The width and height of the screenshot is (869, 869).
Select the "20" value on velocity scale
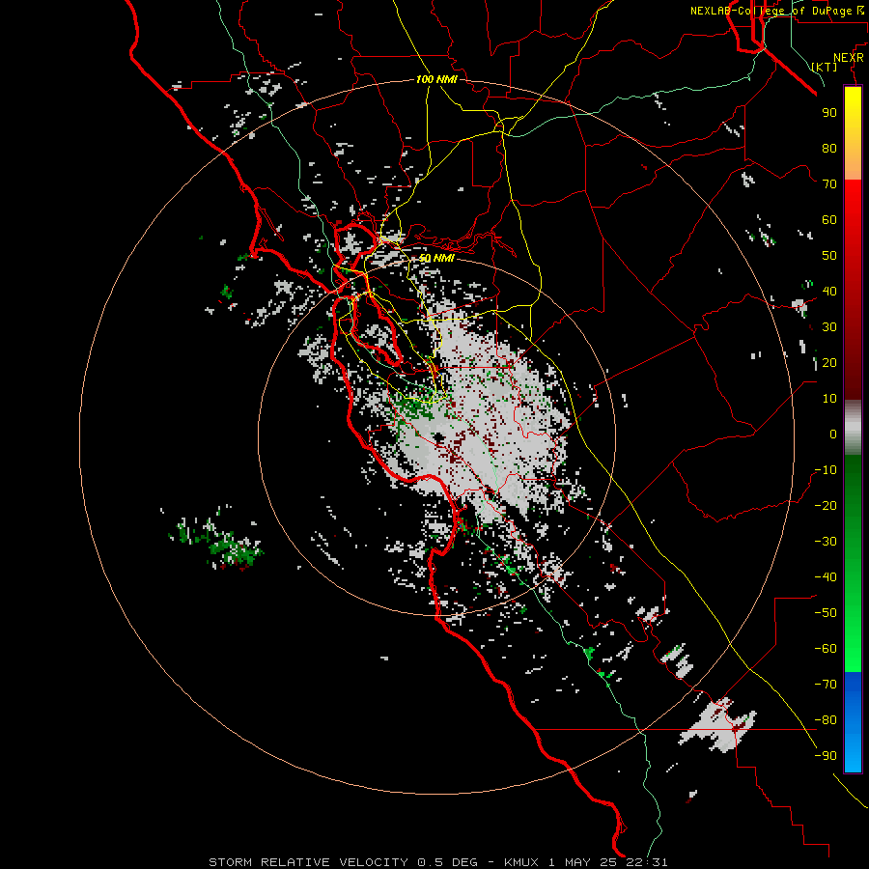click(829, 362)
